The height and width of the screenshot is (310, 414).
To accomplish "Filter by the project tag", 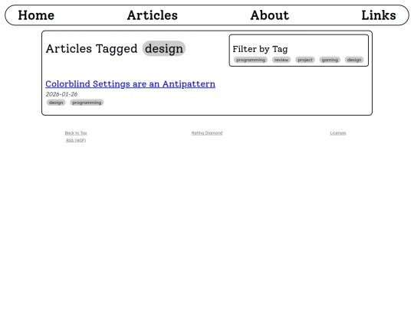I will pyautogui.click(x=305, y=60).
